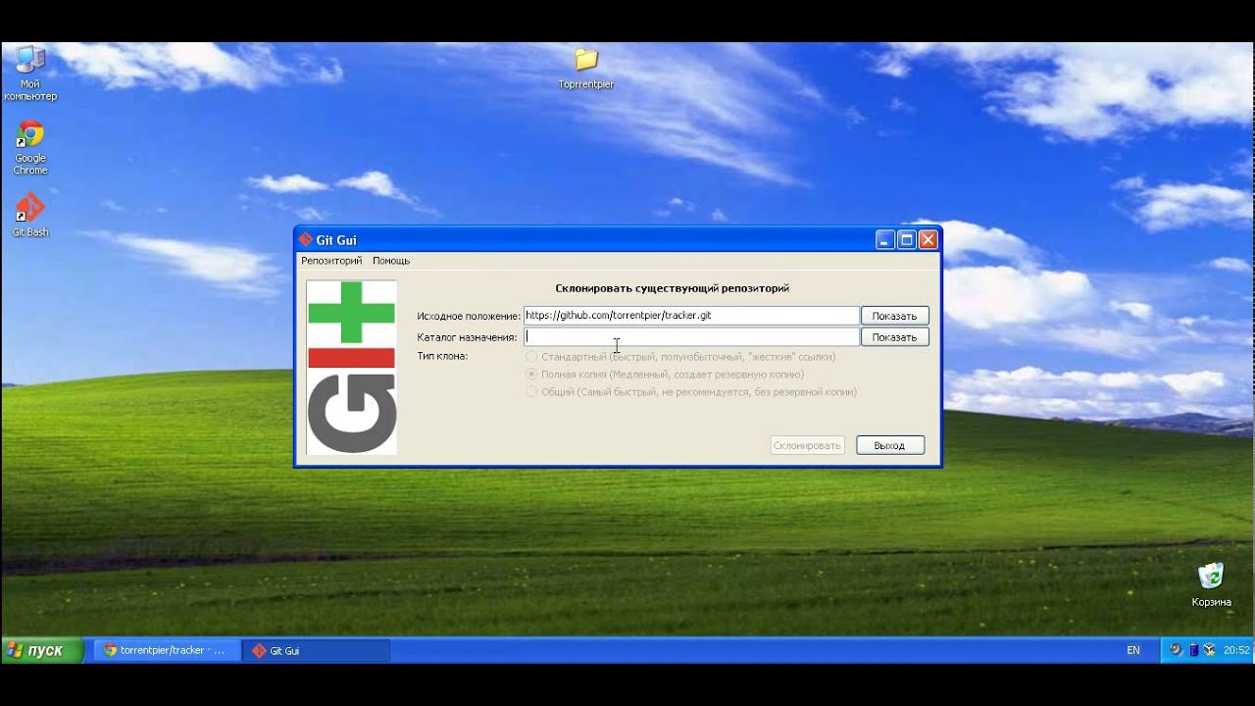Select the Полная копия clone type radio
Screen dimensions: 1255x706
click(532, 375)
